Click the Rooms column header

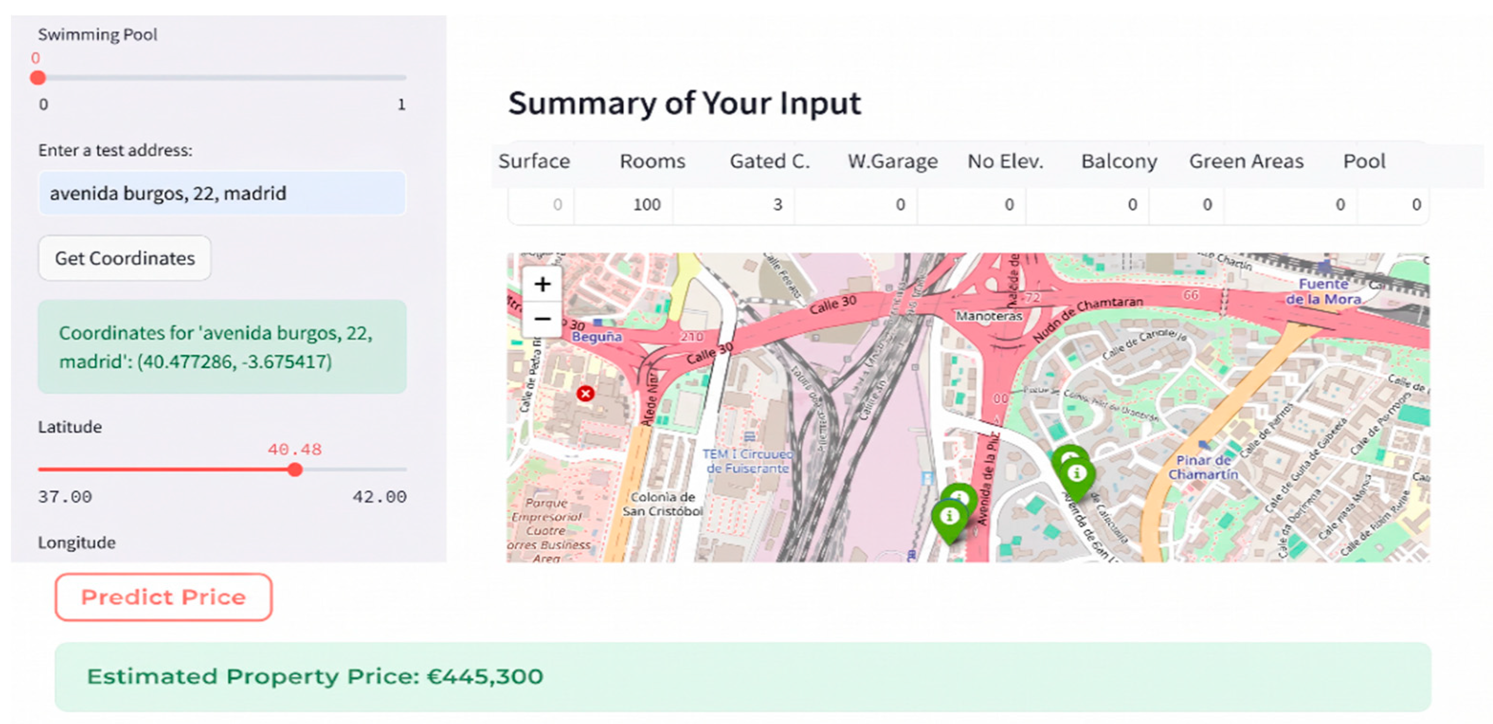click(x=652, y=161)
